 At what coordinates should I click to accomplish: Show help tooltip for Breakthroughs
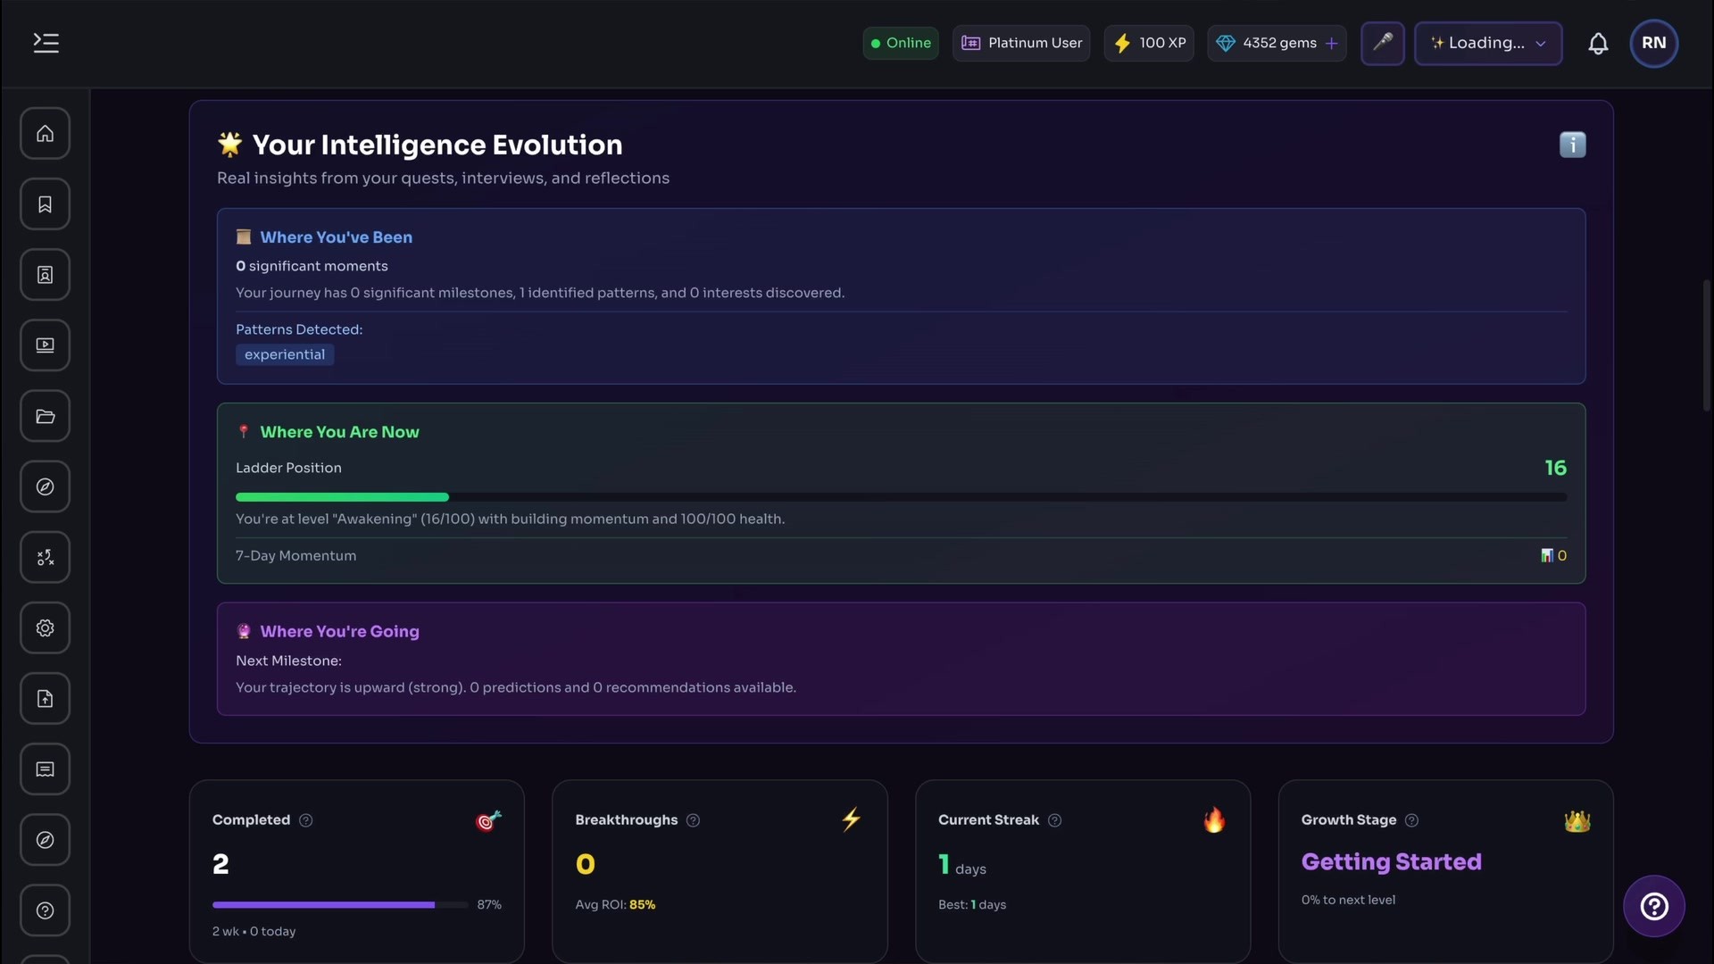pyautogui.click(x=693, y=820)
